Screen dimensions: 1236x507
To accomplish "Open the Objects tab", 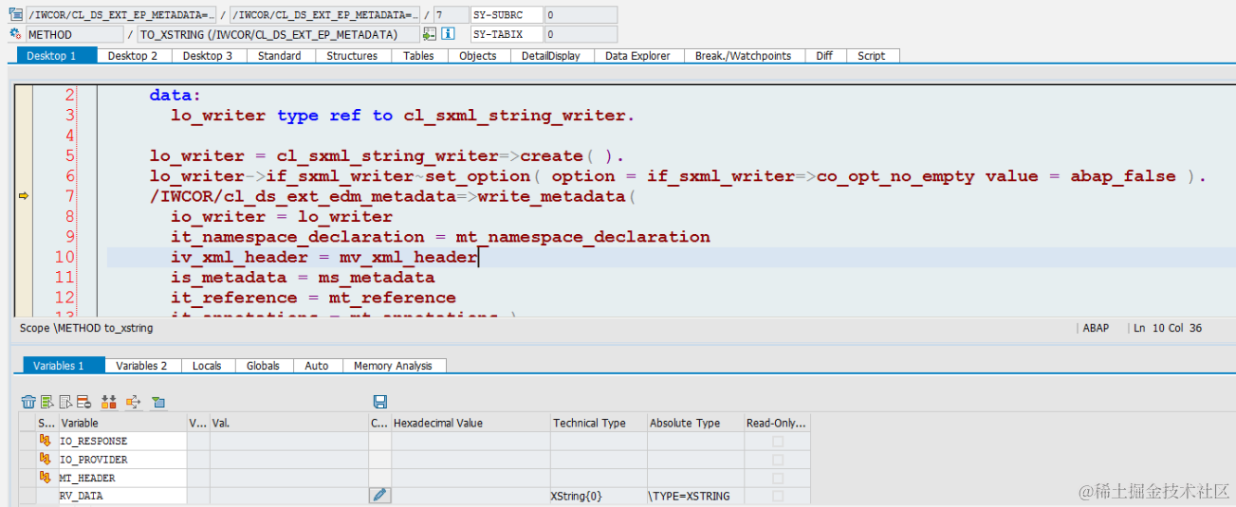I will (x=478, y=56).
